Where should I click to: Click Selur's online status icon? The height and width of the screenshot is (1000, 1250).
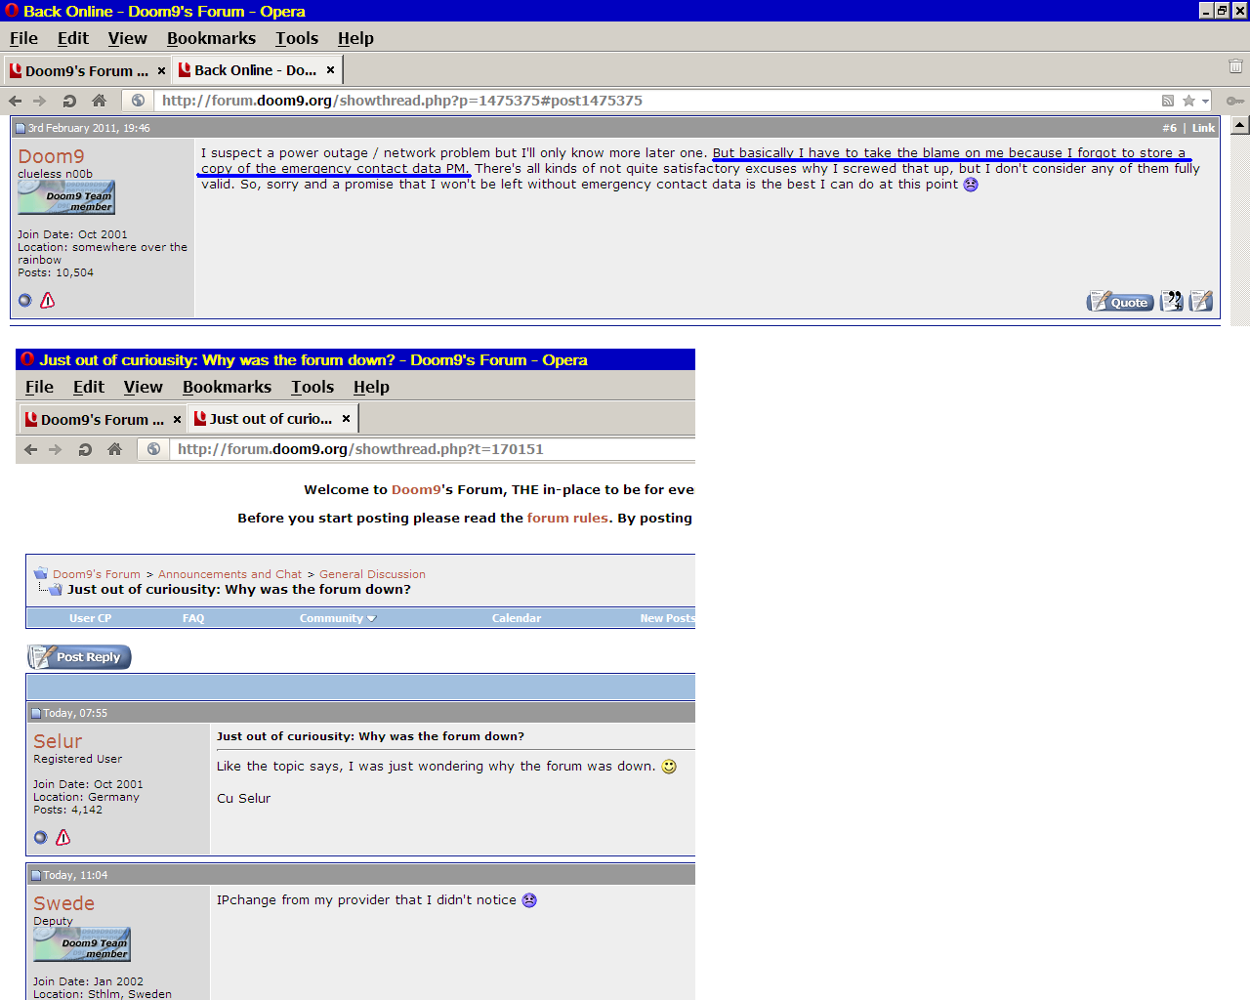[x=41, y=837]
